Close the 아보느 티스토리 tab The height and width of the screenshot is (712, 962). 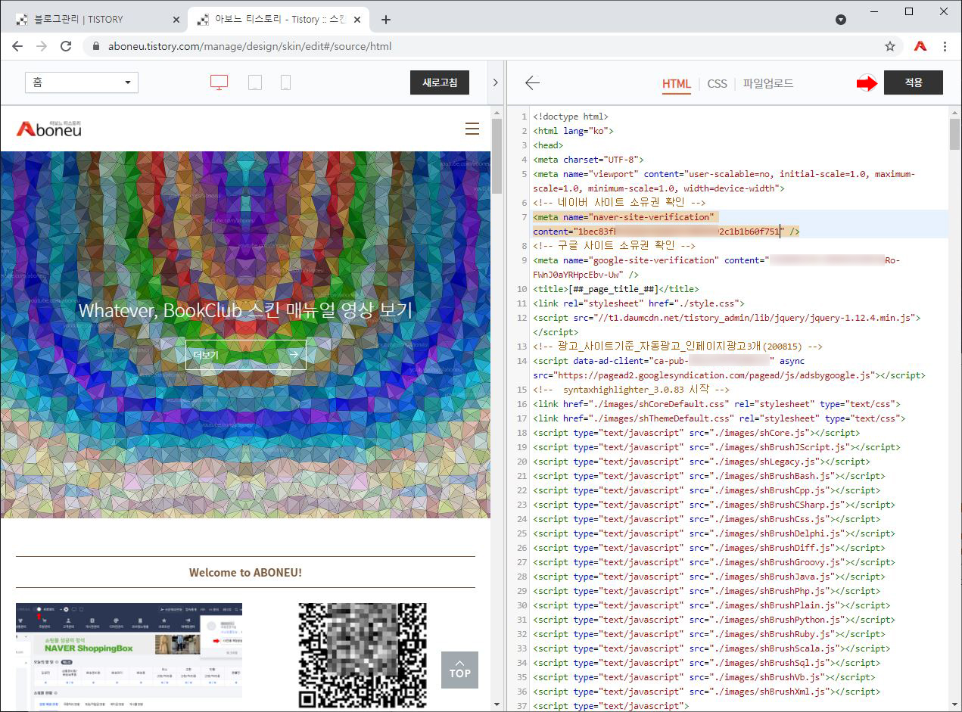[x=358, y=20]
